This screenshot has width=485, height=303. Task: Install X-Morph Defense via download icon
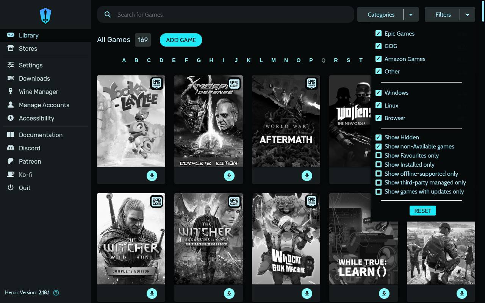point(229,176)
